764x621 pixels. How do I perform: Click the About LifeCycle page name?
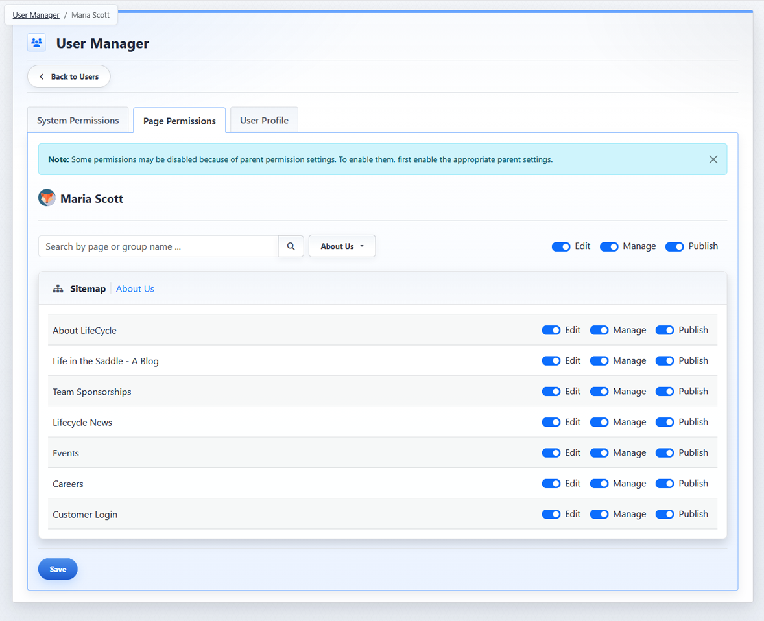click(x=85, y=330)
